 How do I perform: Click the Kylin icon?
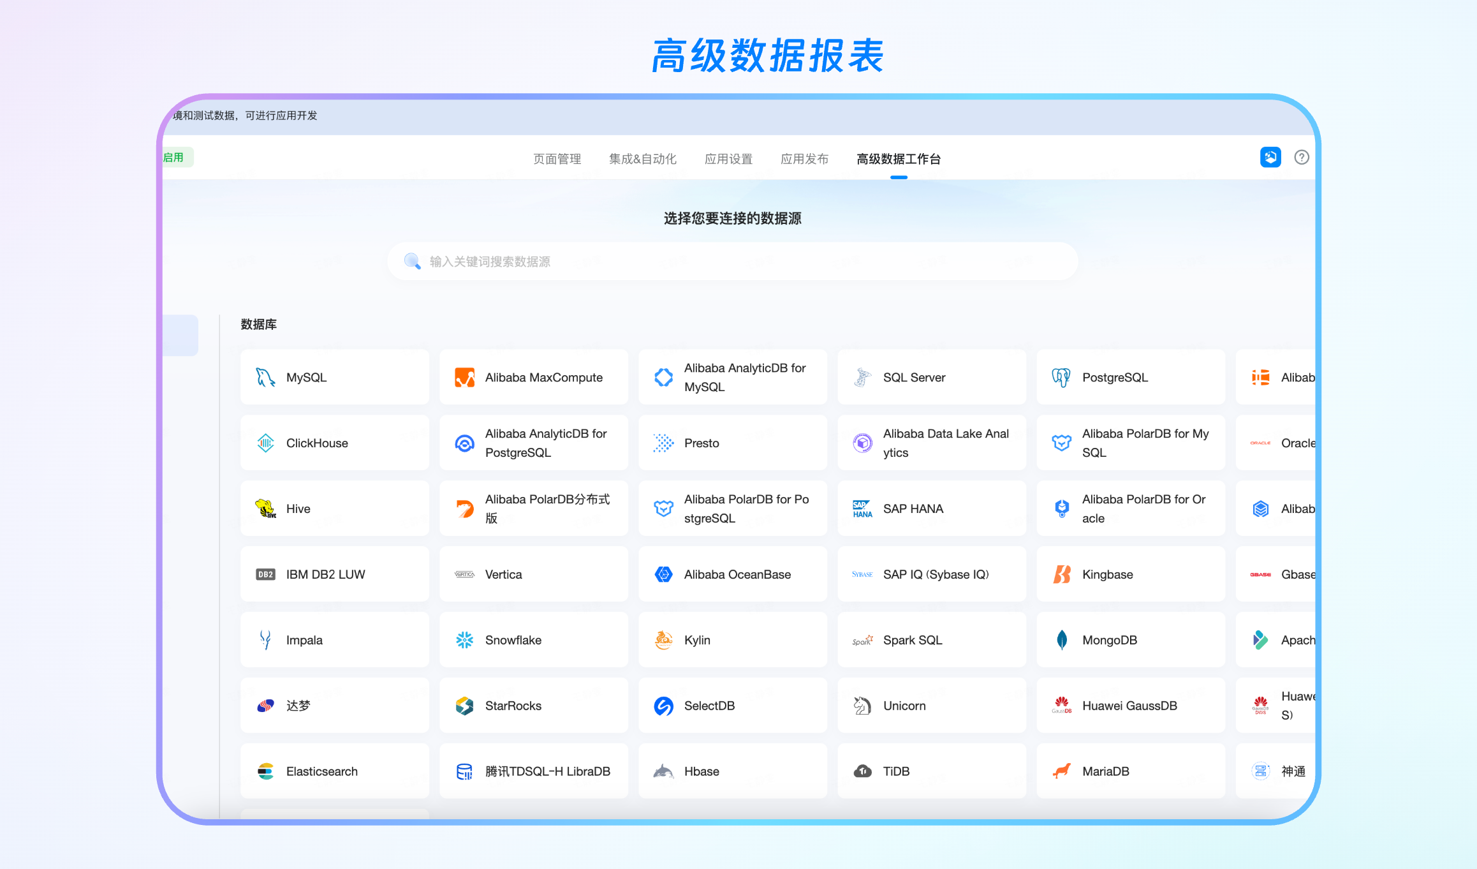tap(663, 640)
